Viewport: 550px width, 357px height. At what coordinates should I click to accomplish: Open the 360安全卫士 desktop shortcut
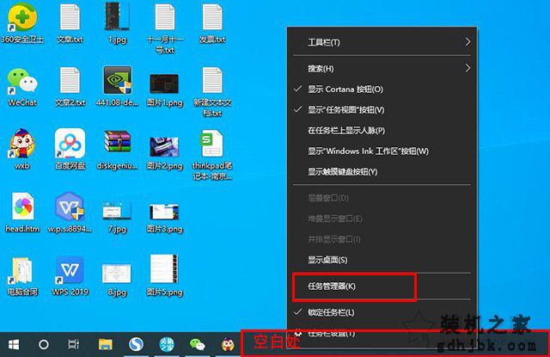22,23
